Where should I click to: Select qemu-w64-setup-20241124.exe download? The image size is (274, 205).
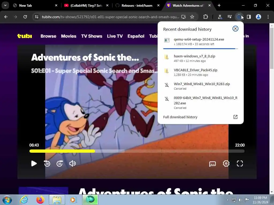[201, 41]
